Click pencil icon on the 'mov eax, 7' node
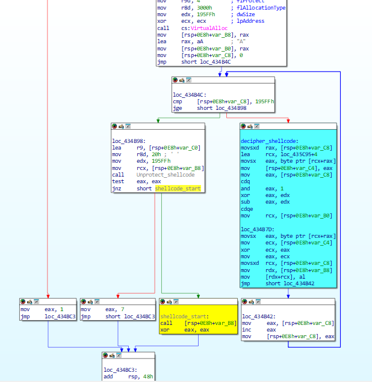 (x=90, y=302)
